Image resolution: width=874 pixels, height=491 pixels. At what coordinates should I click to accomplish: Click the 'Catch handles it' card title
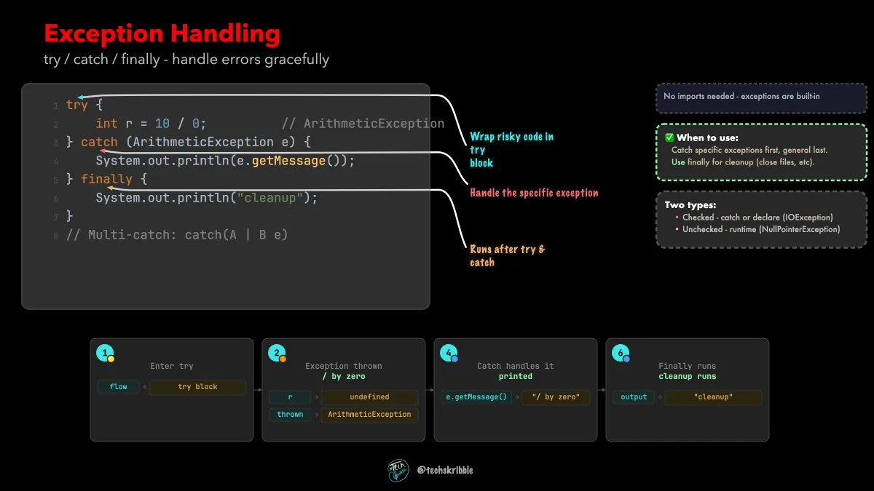tap(516, 366)
